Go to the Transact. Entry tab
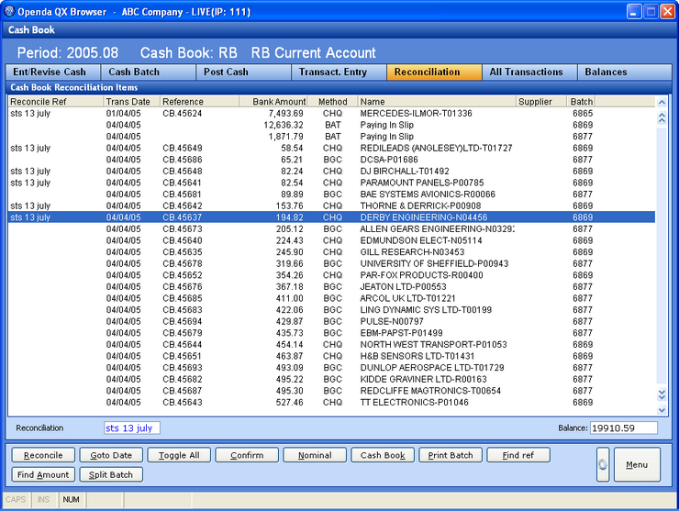Image resolution: width=679 pixels, height=511 pixels. (339, 72)
